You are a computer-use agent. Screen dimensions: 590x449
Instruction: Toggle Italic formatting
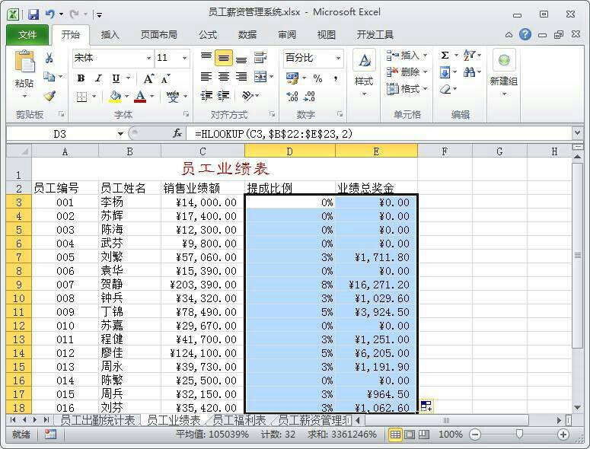(97, 78)
